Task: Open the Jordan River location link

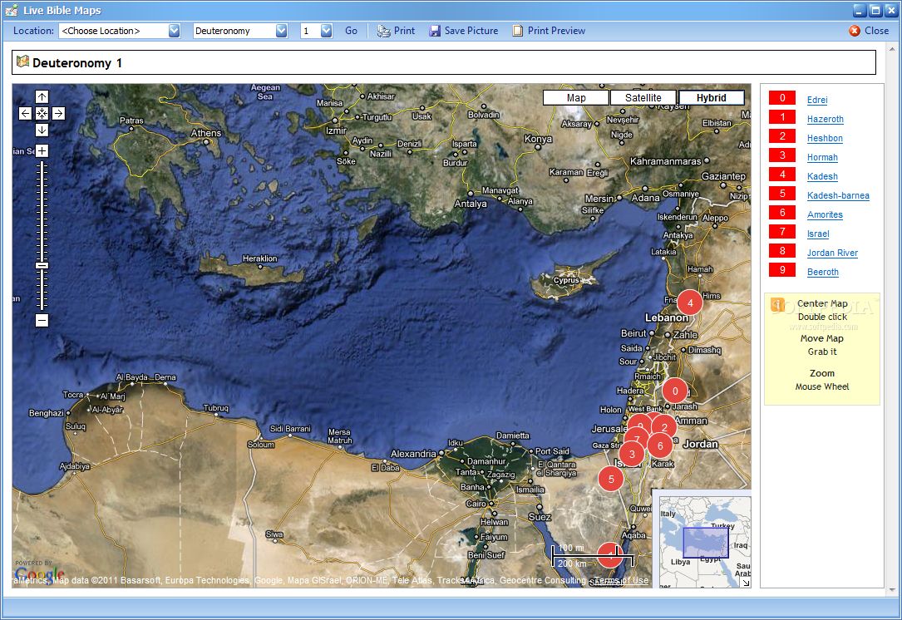Action: (832, 253)
